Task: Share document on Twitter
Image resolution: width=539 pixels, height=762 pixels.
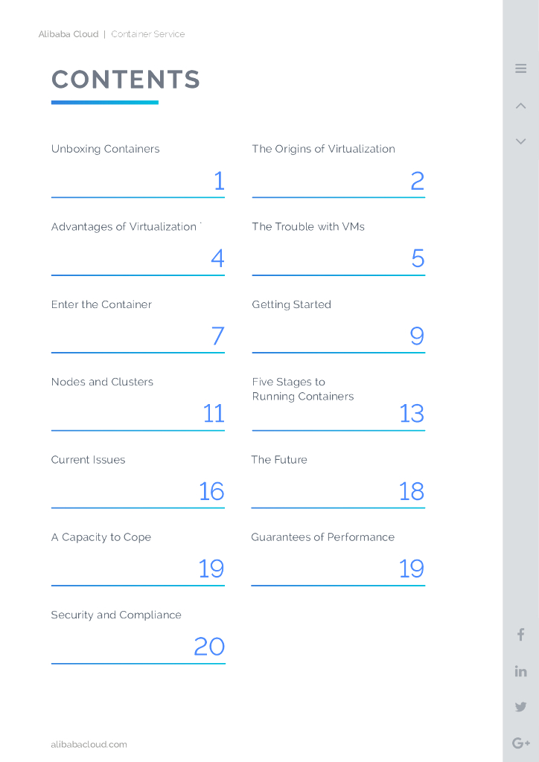Action: click(x=520, y=707)
